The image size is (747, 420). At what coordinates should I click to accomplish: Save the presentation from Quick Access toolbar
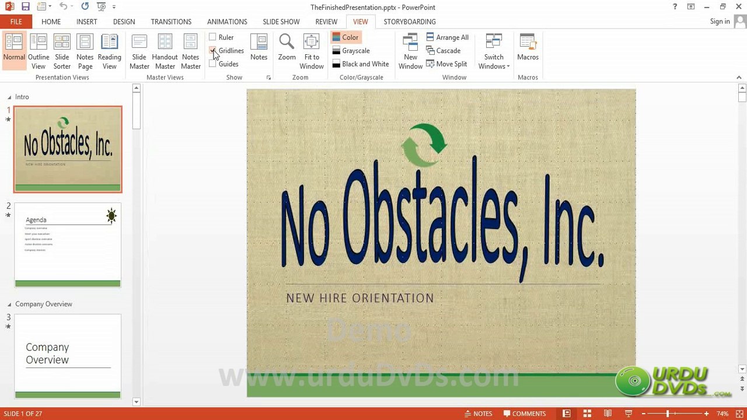(25, 7)
